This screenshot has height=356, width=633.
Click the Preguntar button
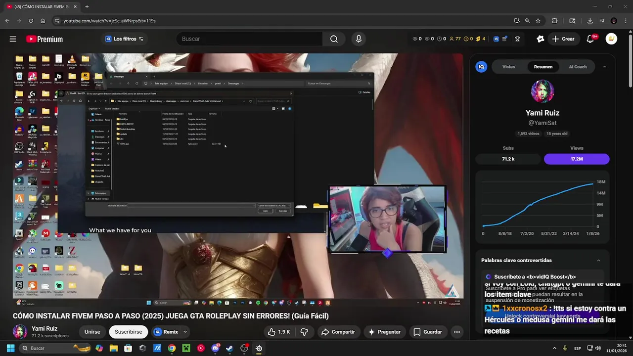point(384,332)
